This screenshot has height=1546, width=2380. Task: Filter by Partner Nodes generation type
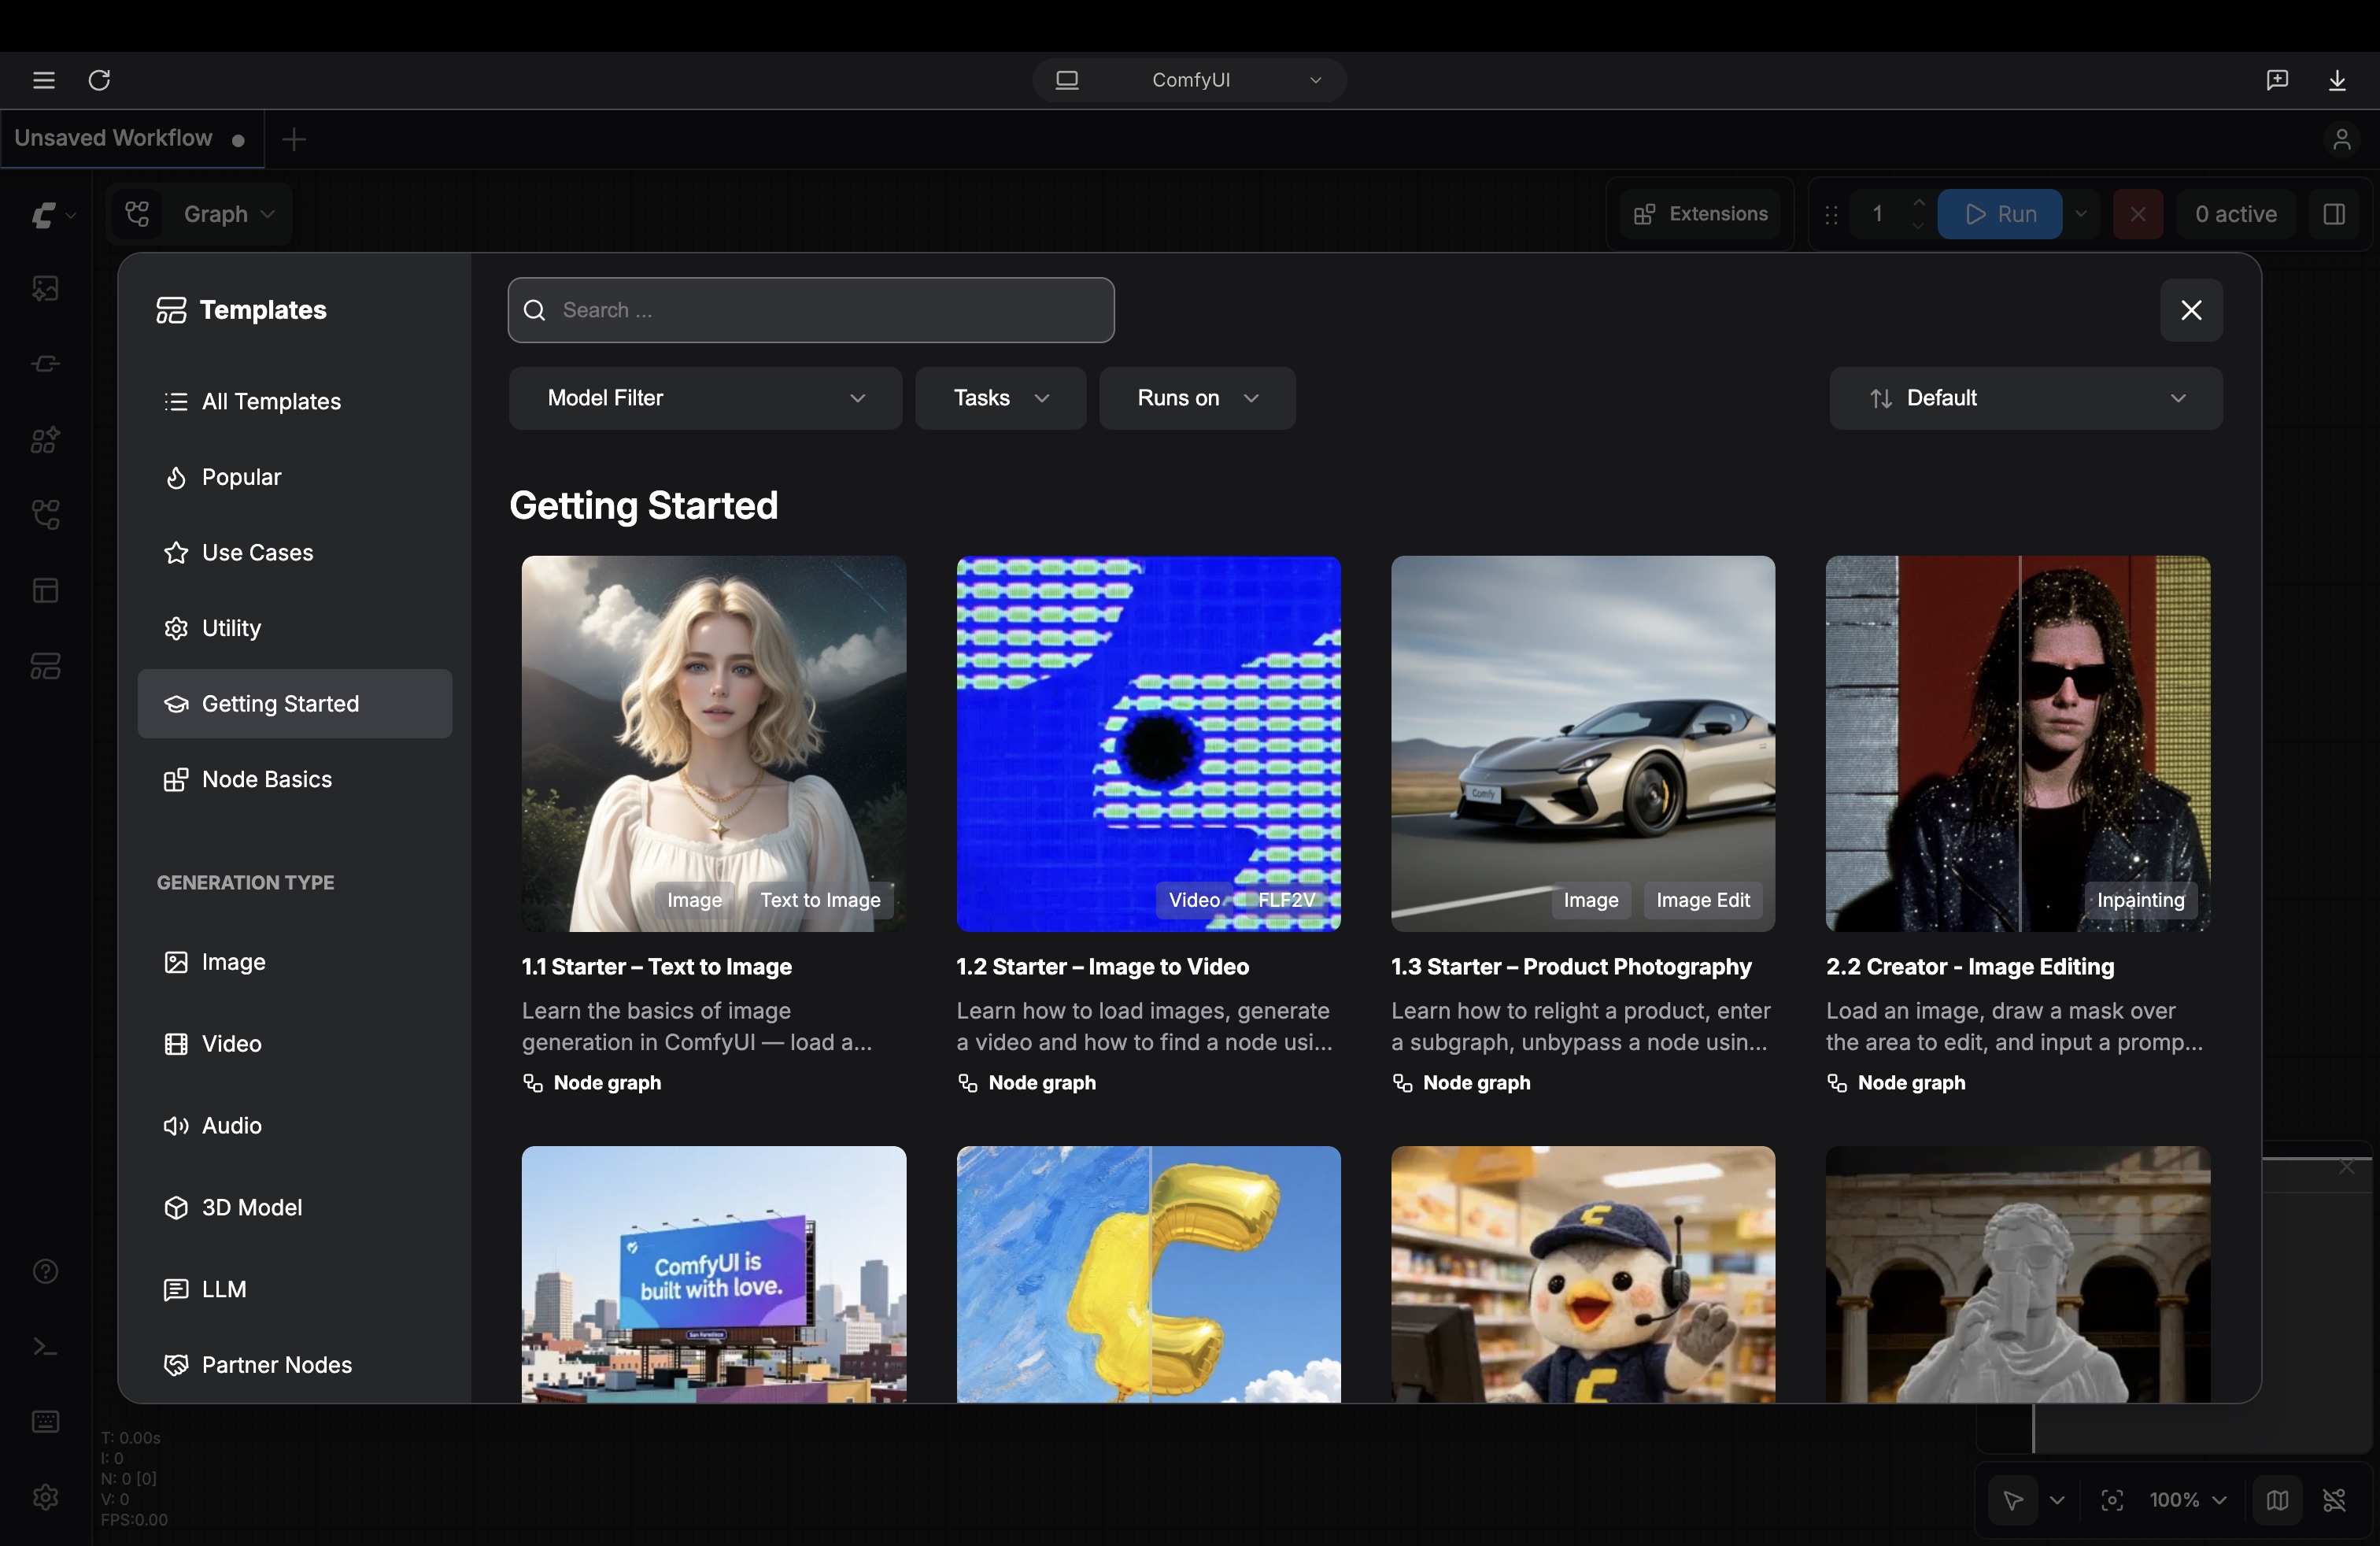click(294, 1365)
